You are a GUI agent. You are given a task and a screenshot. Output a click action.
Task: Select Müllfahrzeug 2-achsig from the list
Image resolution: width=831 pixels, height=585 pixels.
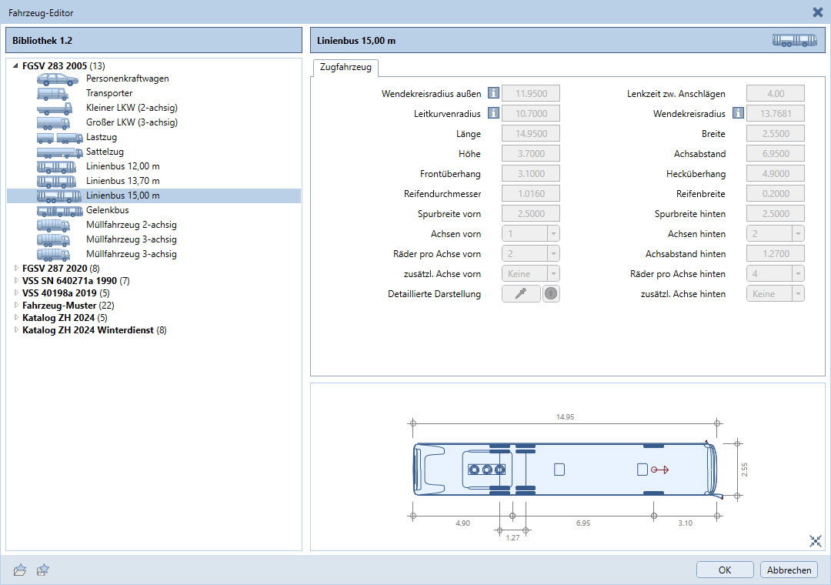click(131, 225)
